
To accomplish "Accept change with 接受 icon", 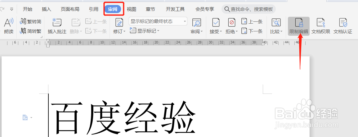I will tap(216, 23).
